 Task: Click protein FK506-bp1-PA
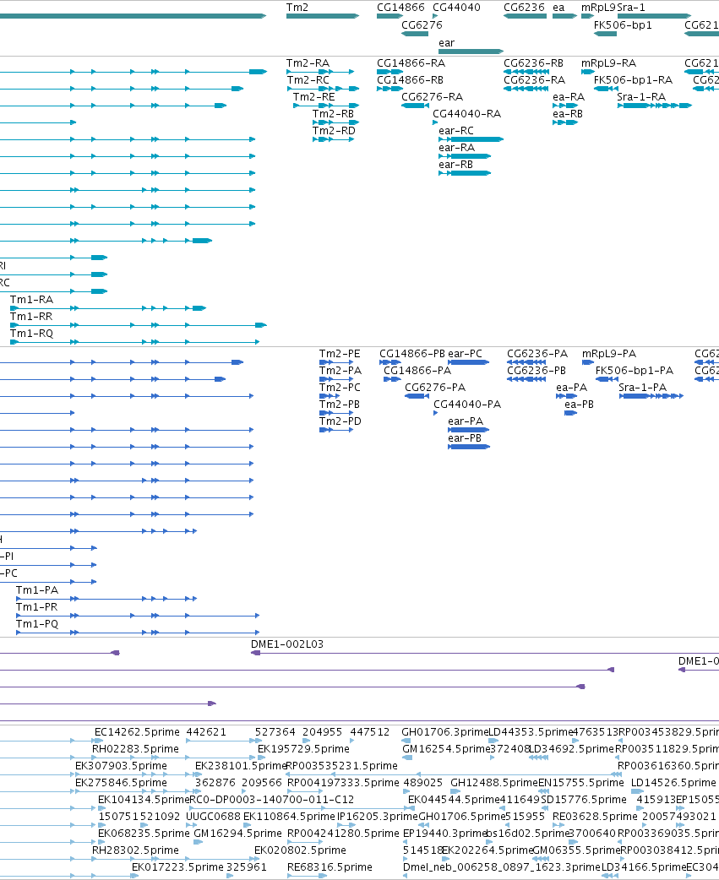pos(607,379)
